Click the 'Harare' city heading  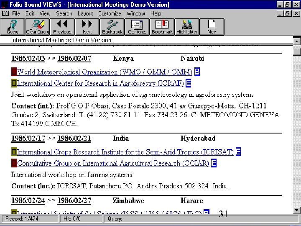pyautogui.click(x=191, y=200)
